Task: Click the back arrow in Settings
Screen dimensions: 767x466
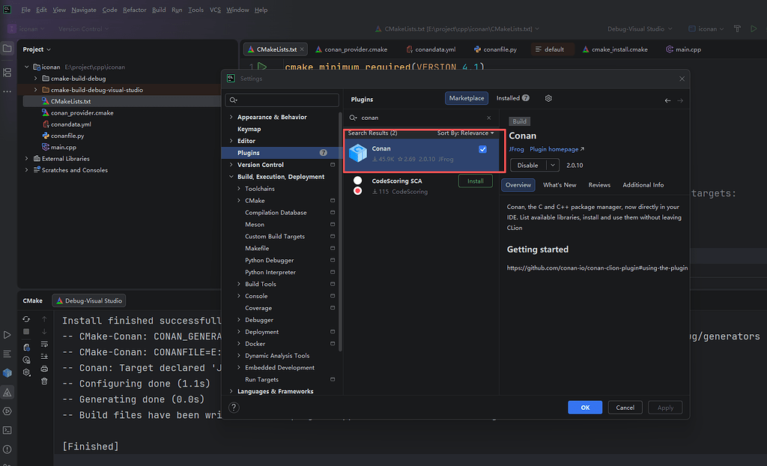Action: [x=667, y=100]
